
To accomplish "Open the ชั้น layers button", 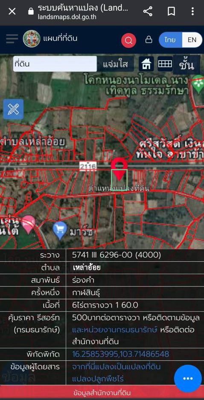I will [187, 65].
